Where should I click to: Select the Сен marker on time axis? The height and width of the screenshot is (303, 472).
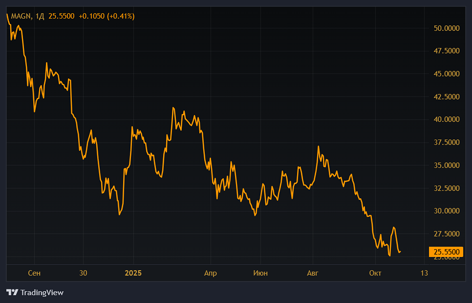point(34,273)
